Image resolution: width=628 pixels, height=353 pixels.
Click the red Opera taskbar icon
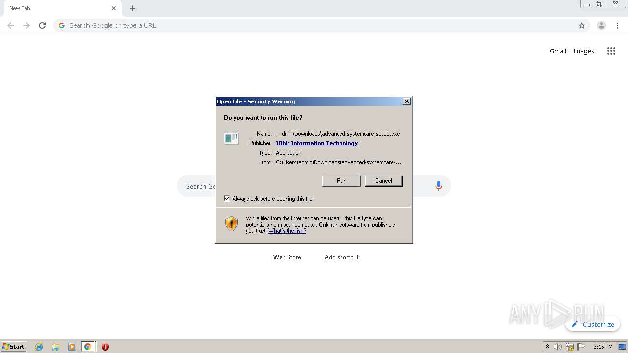pyautogui.click(x=105, y=347)
